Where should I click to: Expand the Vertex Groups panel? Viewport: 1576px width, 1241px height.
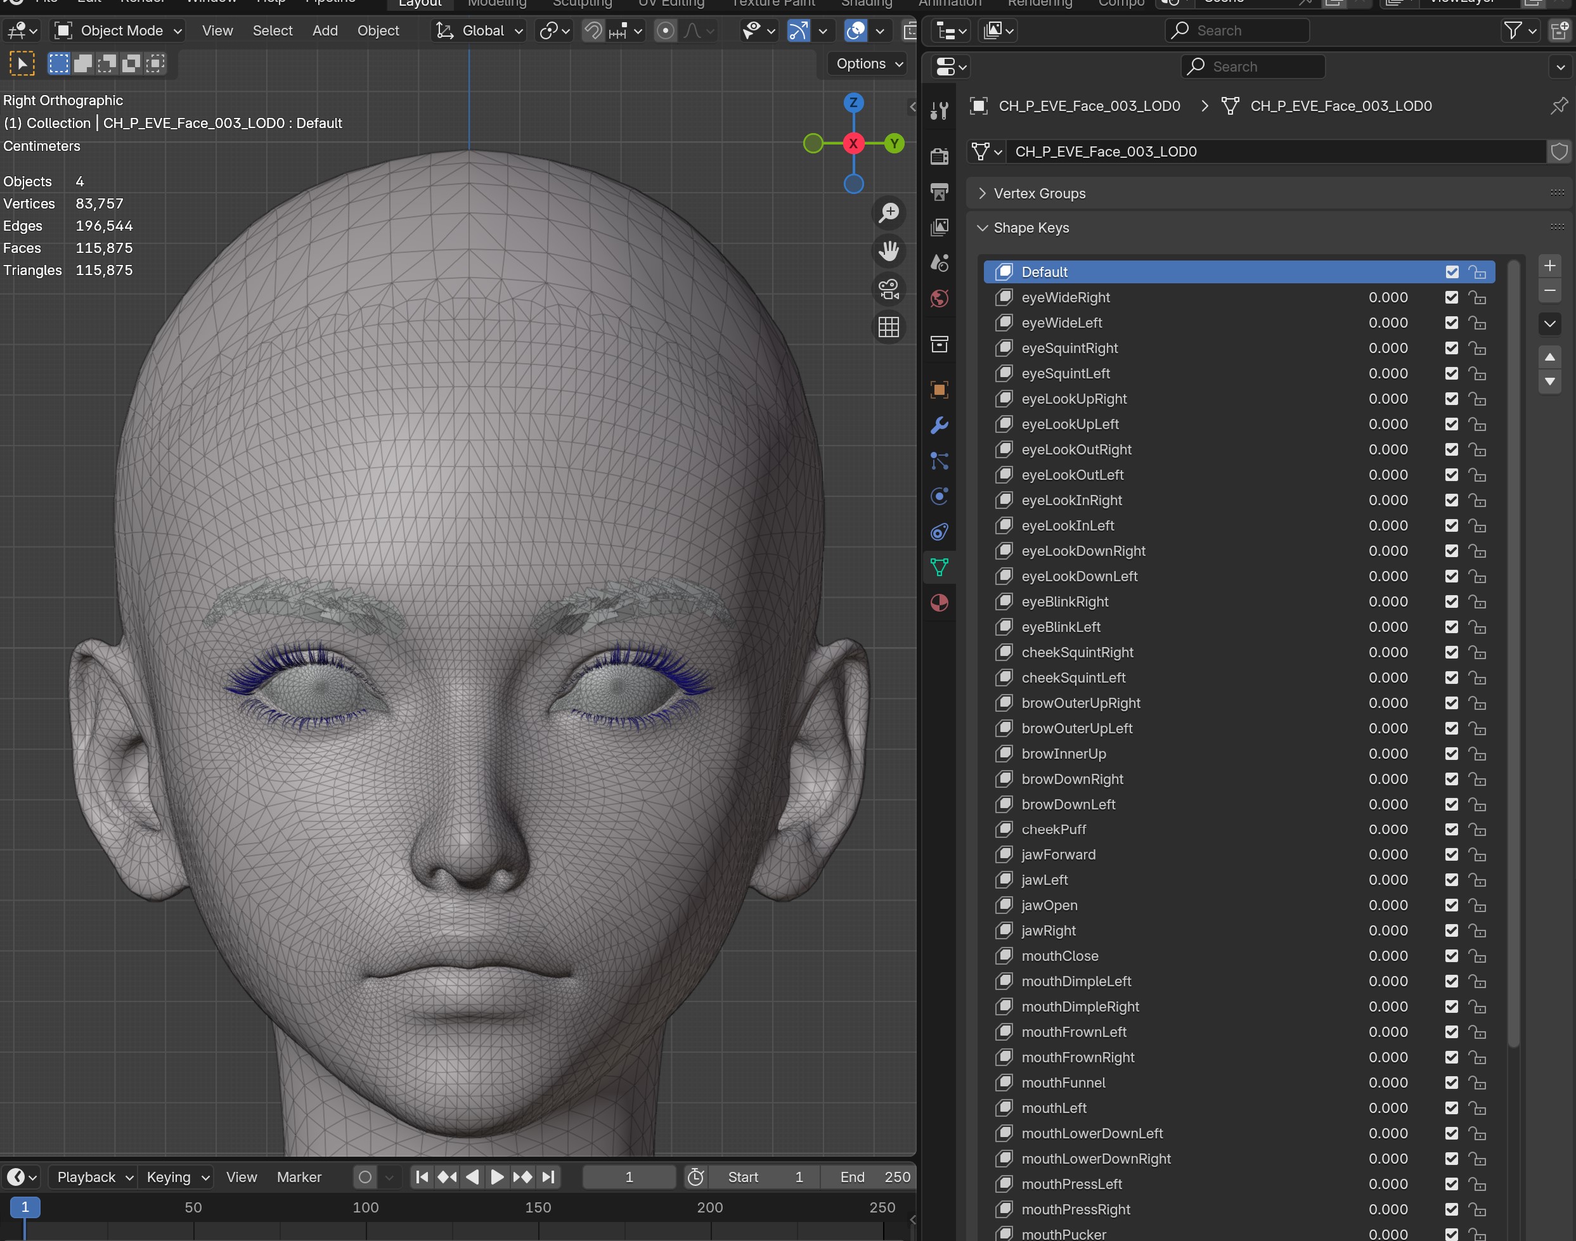point(1039,193)
